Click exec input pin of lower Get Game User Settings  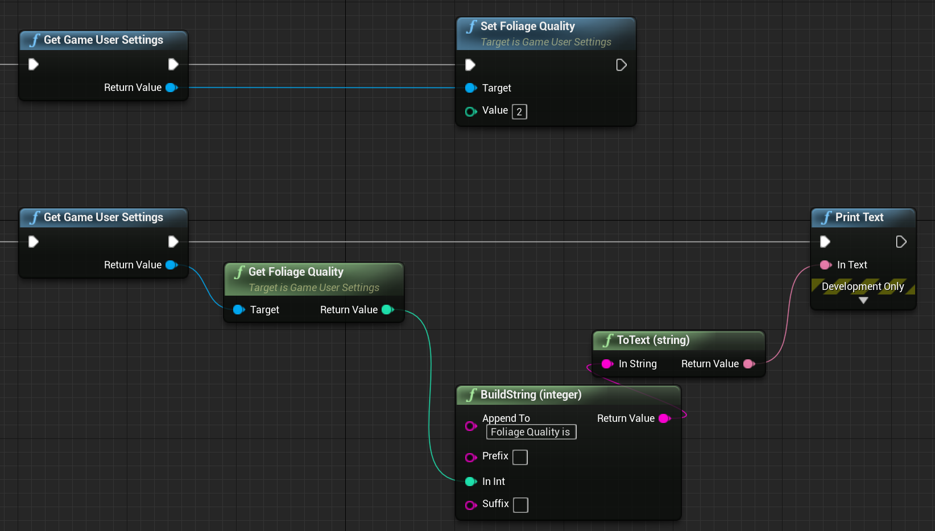(x=34, y=242)
